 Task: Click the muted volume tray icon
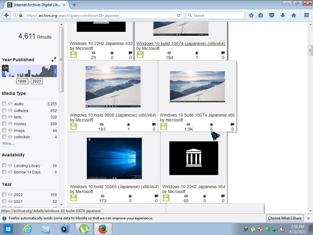point(282,229)
